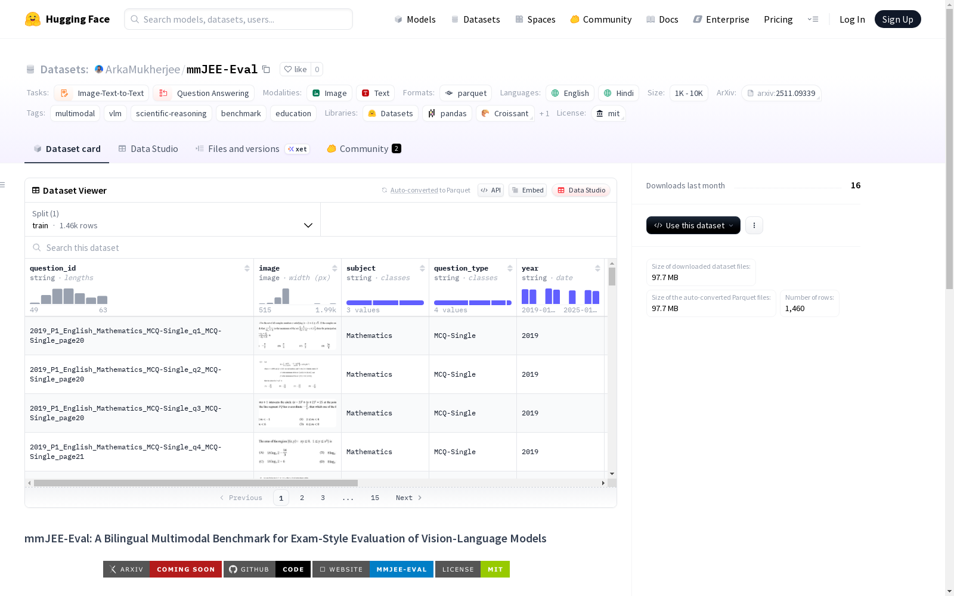Open Datasets in the top navigation
Screen dimensions: 954x596
[475, 19]
